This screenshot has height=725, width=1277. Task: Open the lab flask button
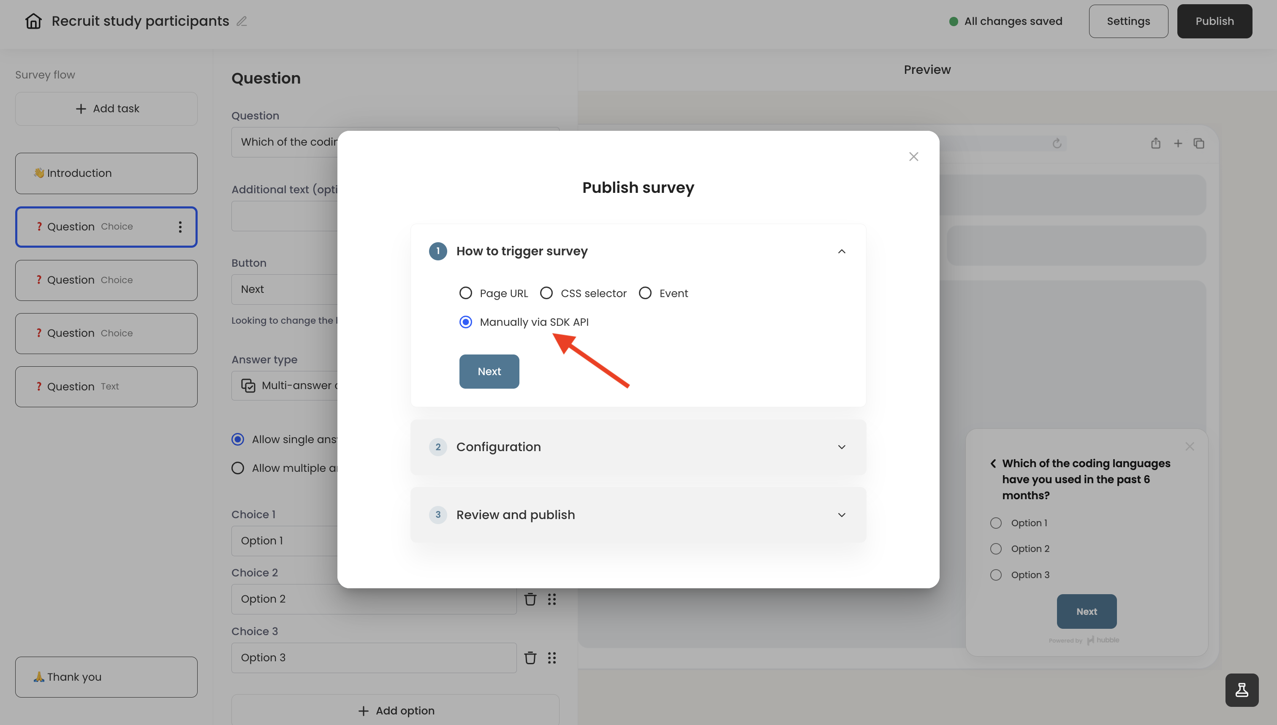pos(1242,690)
